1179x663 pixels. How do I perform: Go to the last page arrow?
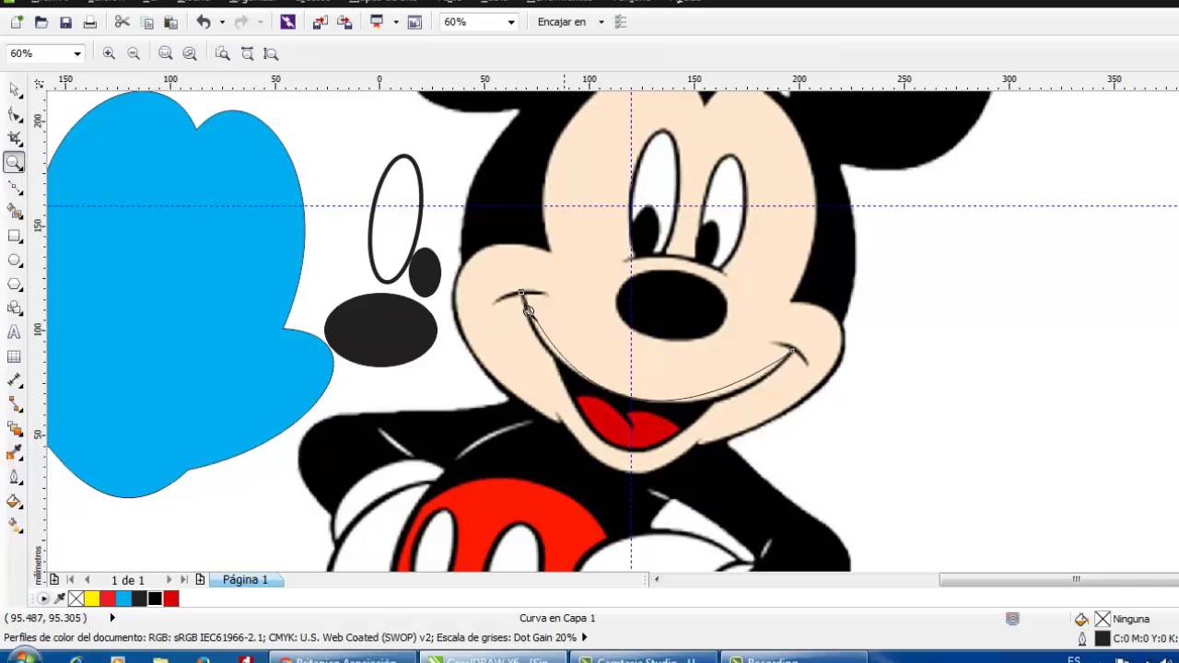pyautogui.click(x=184, y=580)
